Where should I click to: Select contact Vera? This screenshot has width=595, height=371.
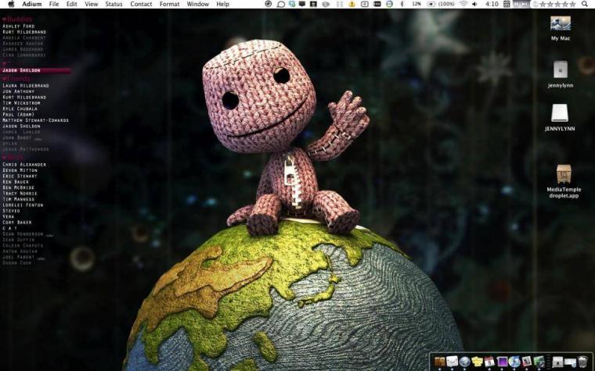tap(9, 216)
